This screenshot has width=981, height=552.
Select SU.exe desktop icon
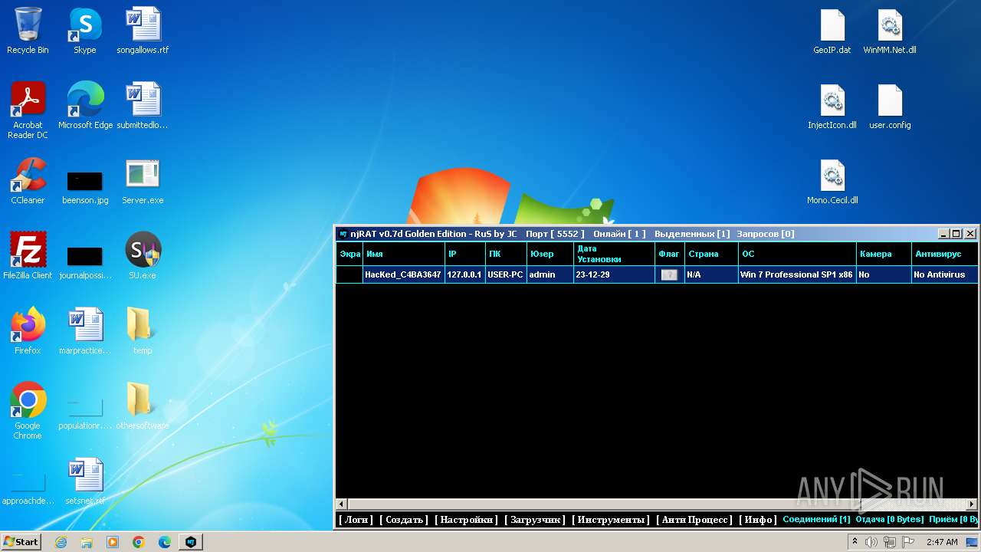click(x=143, y=256)
